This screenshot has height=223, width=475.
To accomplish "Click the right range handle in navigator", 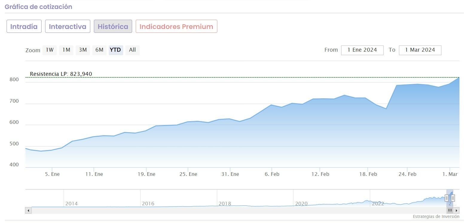I will point(453,198).
